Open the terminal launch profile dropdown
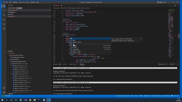Viewport: 182px width, 102px height. click(169, 64)
